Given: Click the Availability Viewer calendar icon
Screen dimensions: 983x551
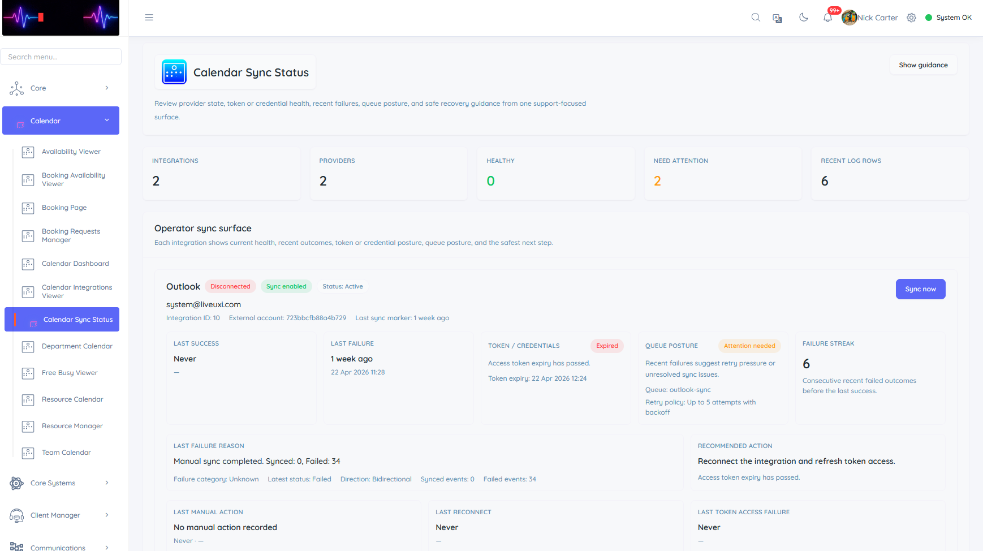Looking at the screenshot, I should 28,152.
